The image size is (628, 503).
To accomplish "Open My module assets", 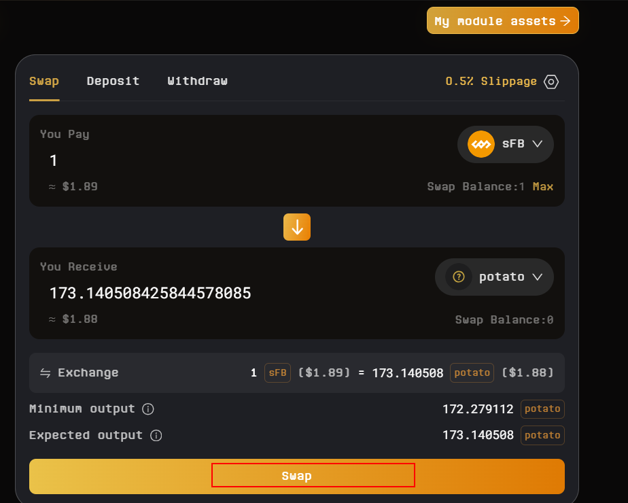I will pyautogui.click(x=502, y=21).
